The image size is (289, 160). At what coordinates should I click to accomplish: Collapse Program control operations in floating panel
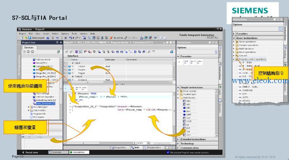234,59
